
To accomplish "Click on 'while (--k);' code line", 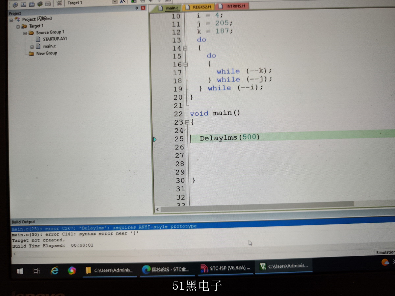I will (x=244, y=71).
